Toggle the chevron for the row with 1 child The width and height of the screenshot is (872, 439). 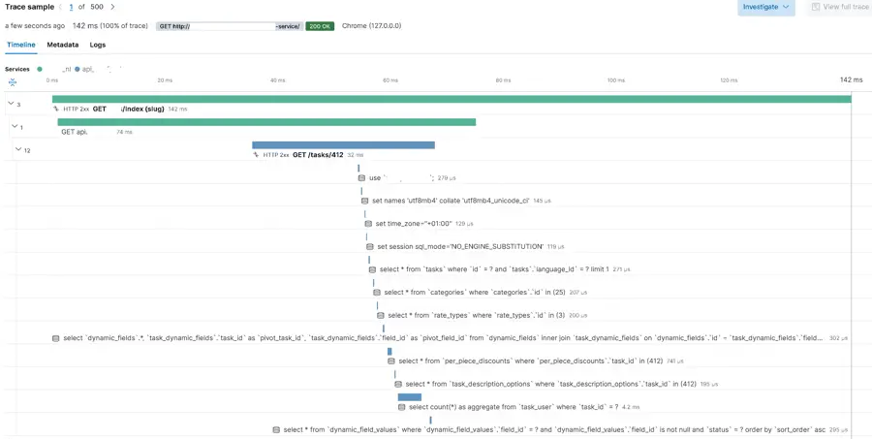pyautogui.click(x=15, y=126)
